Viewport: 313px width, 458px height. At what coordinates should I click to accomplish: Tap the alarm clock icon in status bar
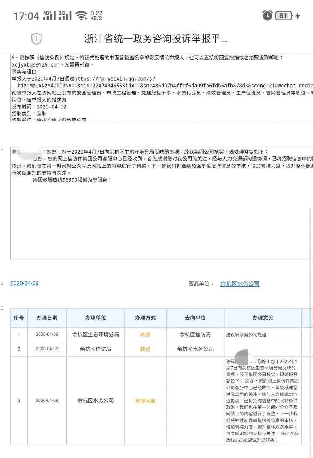267,15
